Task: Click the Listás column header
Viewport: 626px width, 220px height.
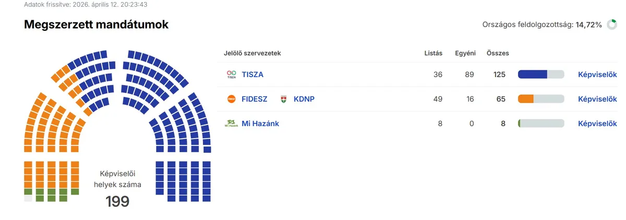Action: [434, 53]
